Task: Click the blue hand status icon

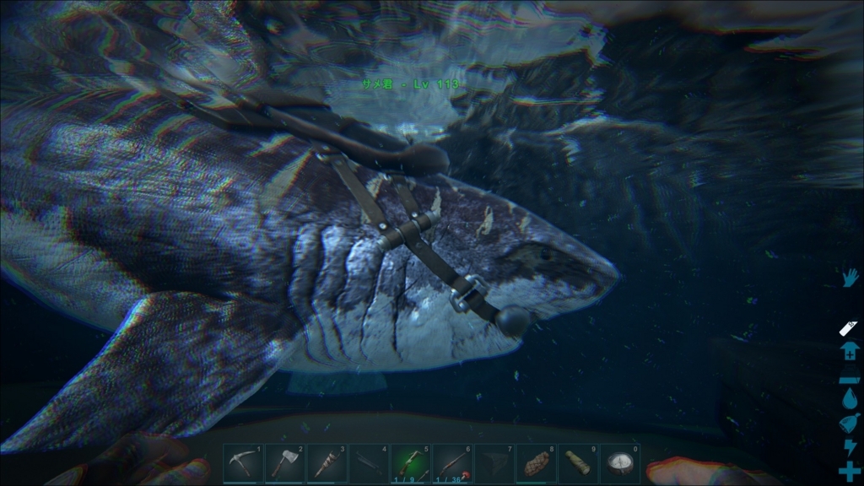Action: click(850, 277)
